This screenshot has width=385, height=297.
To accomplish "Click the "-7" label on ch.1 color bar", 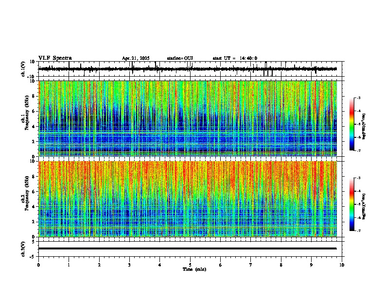I will point(359,150).
